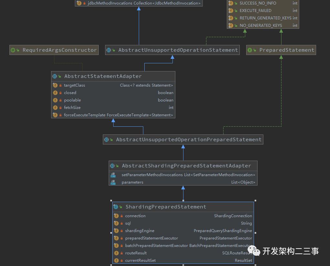Click the class icon of AbstractShardingPreparedStatementAdapter

[x=113, y=165]
